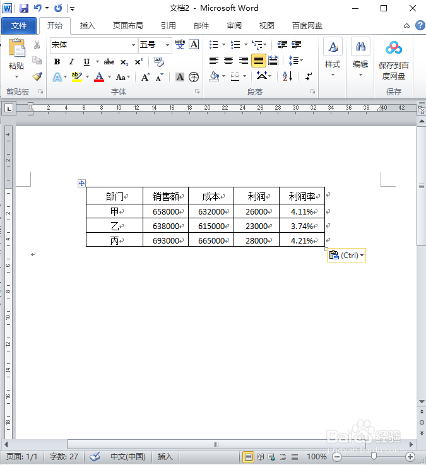Click the 字数: 27 word count

(64, 457)
